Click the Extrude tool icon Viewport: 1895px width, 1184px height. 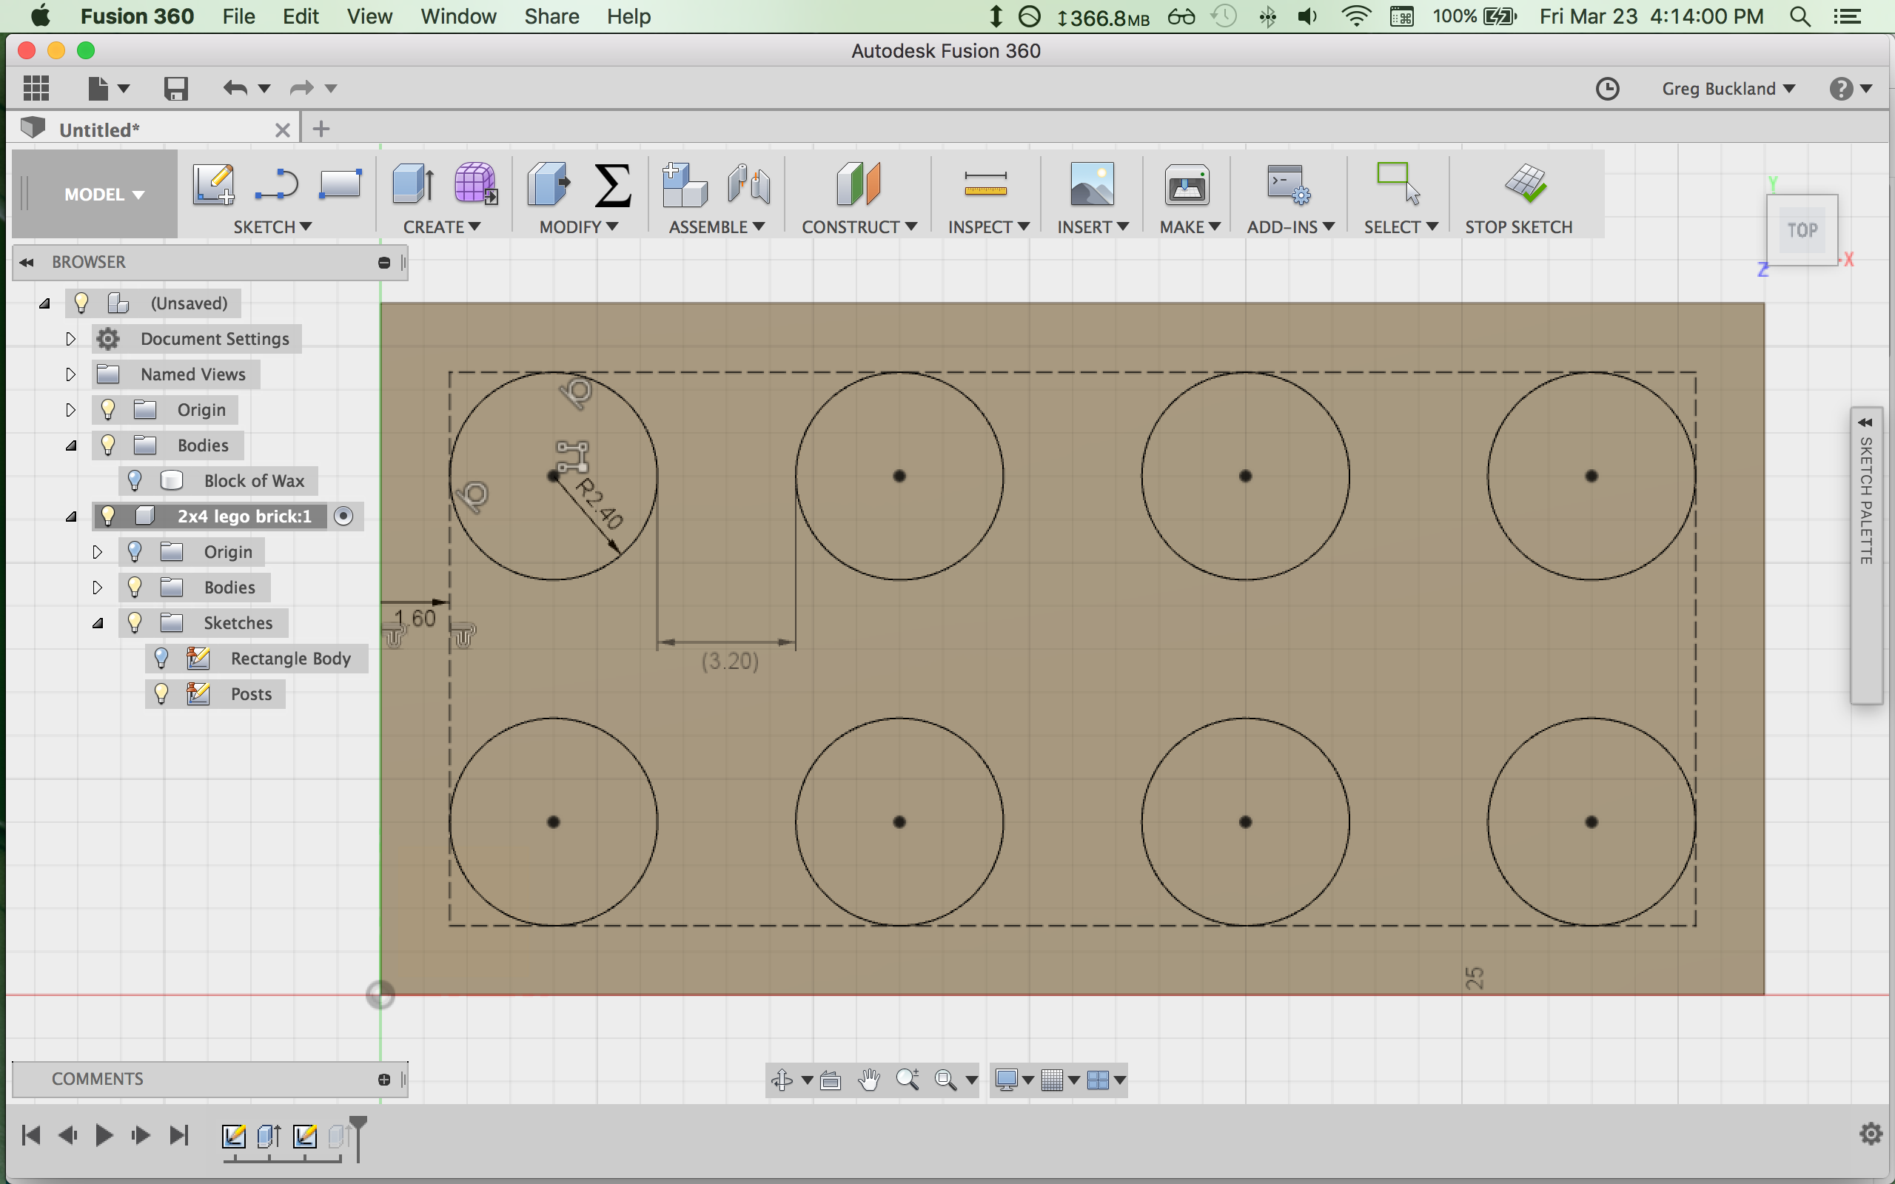(412, 185)
